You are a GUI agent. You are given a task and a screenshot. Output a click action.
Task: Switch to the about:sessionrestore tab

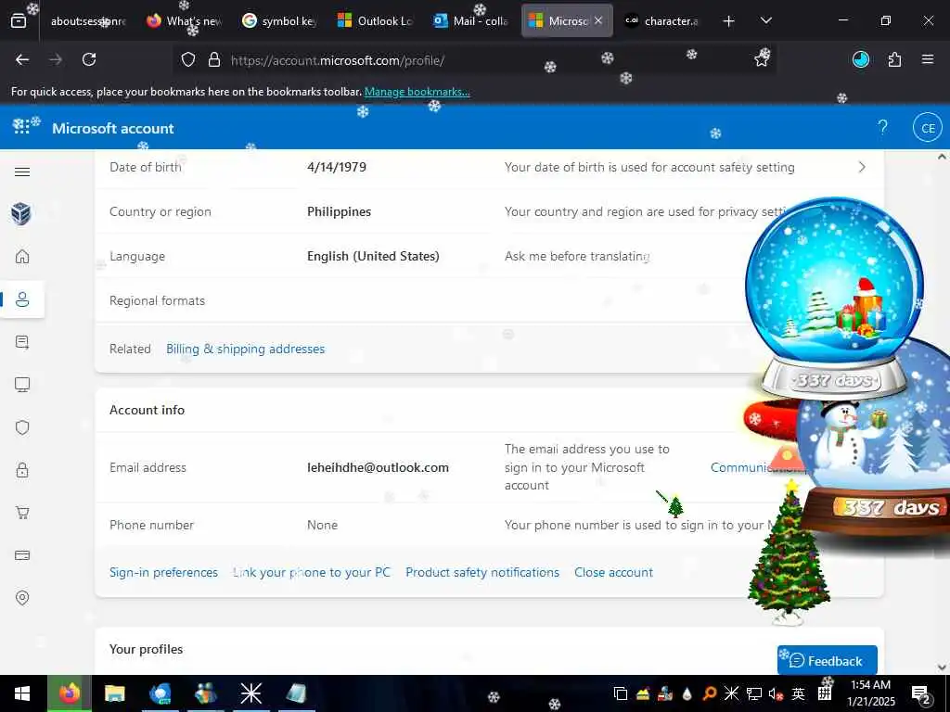coord(88,21)
